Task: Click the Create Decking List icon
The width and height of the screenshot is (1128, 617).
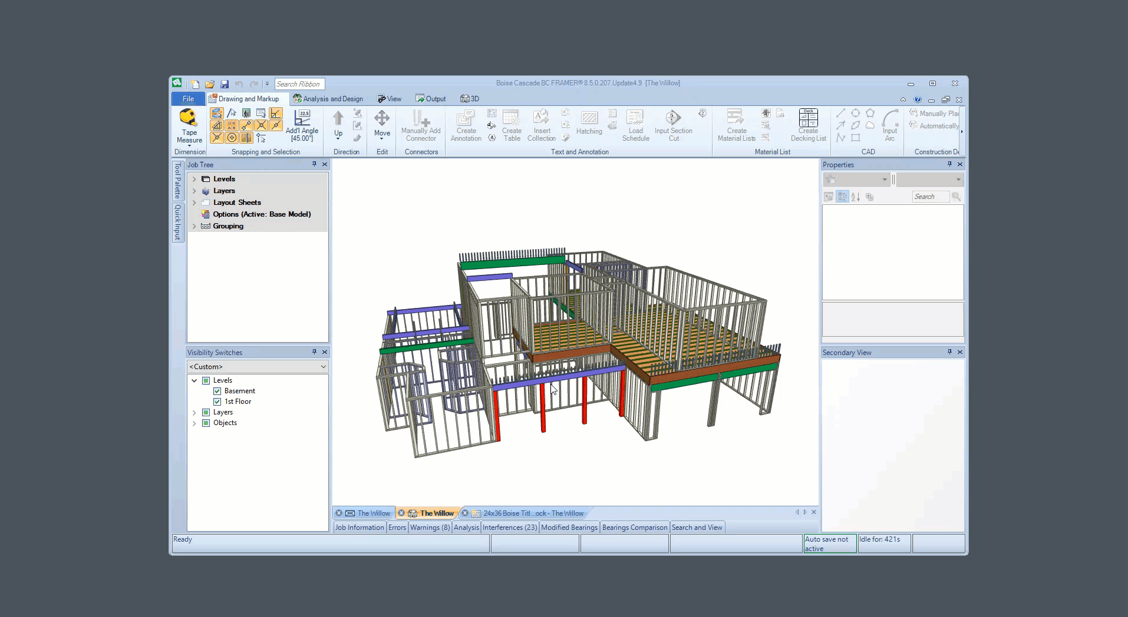Action: [808, 118]
